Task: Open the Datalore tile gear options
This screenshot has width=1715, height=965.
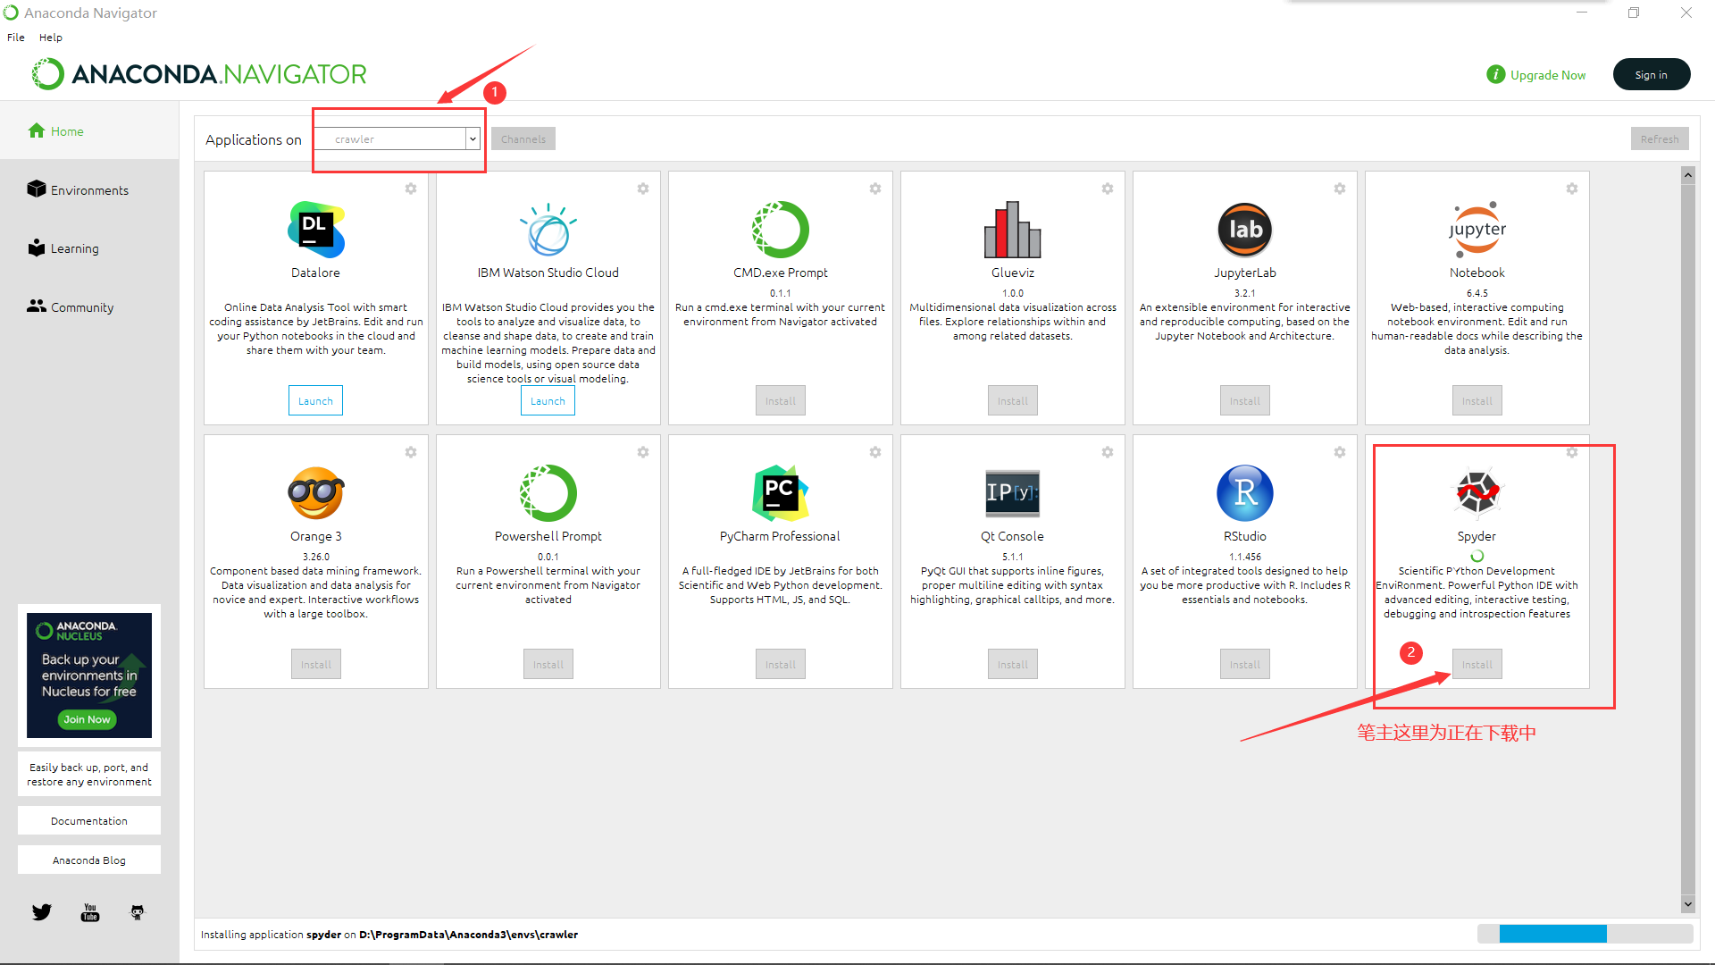Action: 411,189
